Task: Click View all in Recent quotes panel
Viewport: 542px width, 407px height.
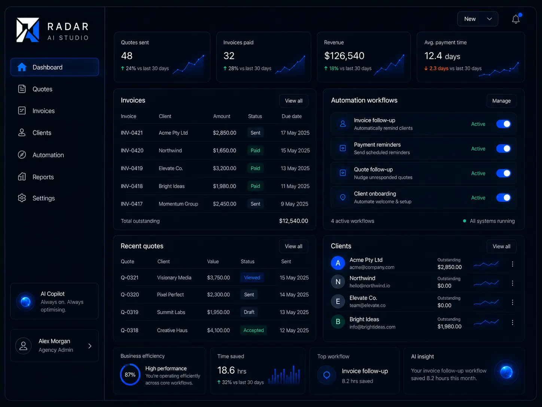Action: pyautogui.click(x=293, y=246)
